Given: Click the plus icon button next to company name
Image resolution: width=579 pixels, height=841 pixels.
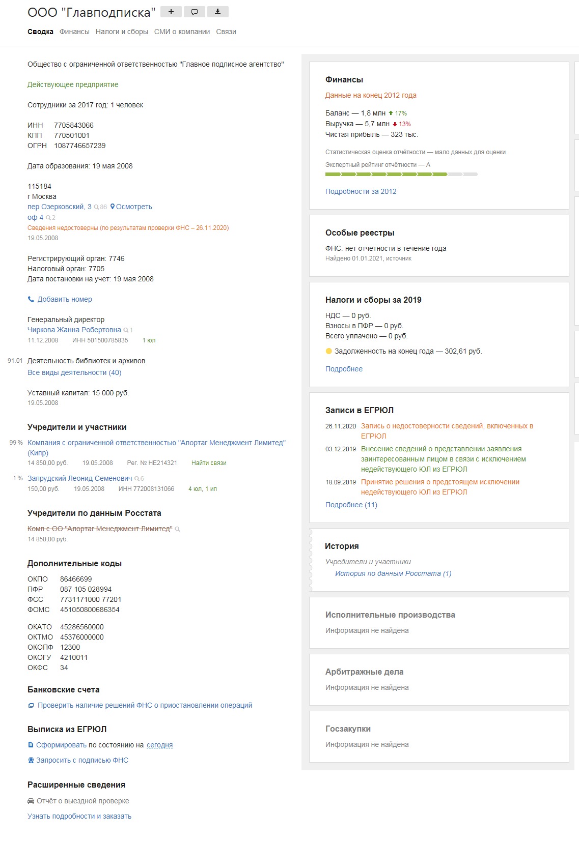Looking at the screenshot, I should click(171, 12).
